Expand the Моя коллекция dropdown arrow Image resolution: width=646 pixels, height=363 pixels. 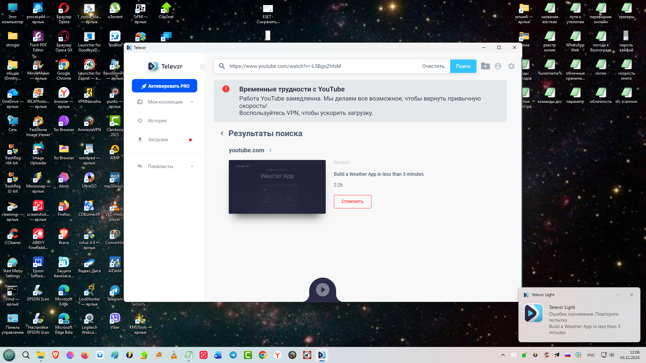192,102
